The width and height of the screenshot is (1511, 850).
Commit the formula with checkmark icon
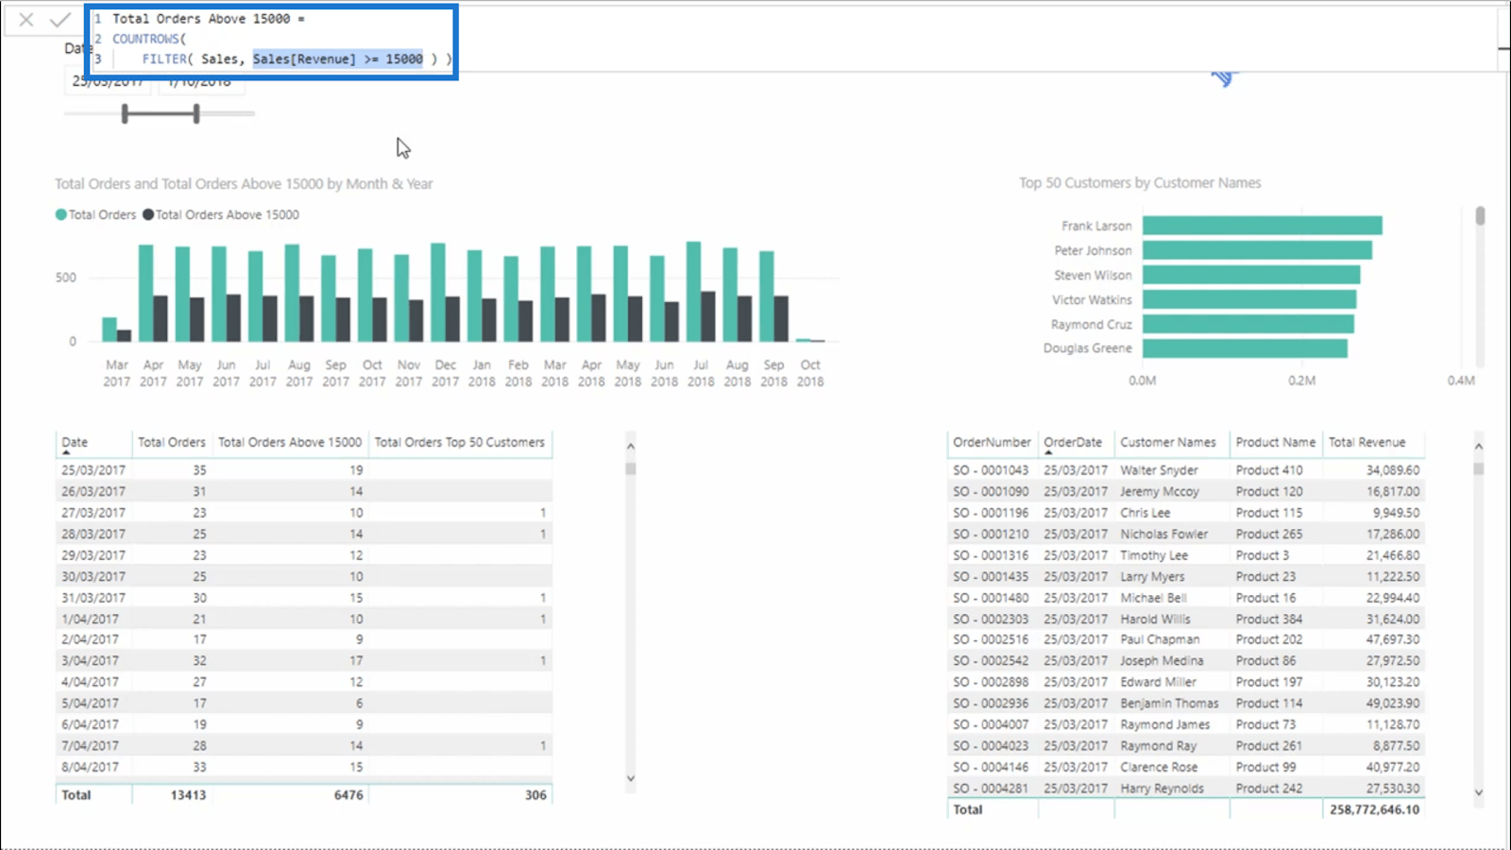coord(60,20)
